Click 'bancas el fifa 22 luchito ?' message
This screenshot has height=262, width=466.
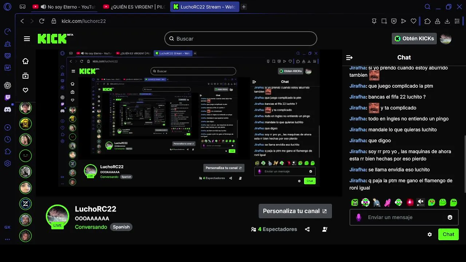(x=387, y=97)
